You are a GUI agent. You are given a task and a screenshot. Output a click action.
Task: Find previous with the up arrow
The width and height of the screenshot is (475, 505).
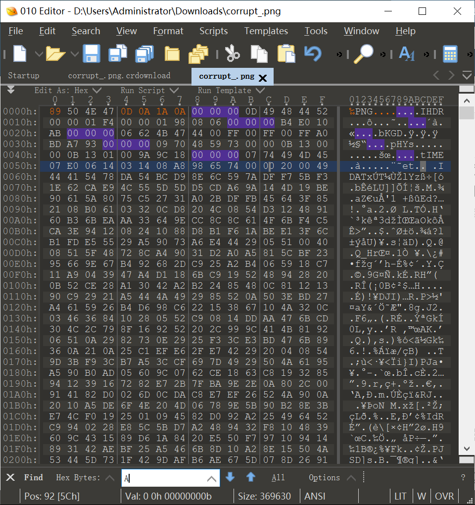[x=251, y=477]
